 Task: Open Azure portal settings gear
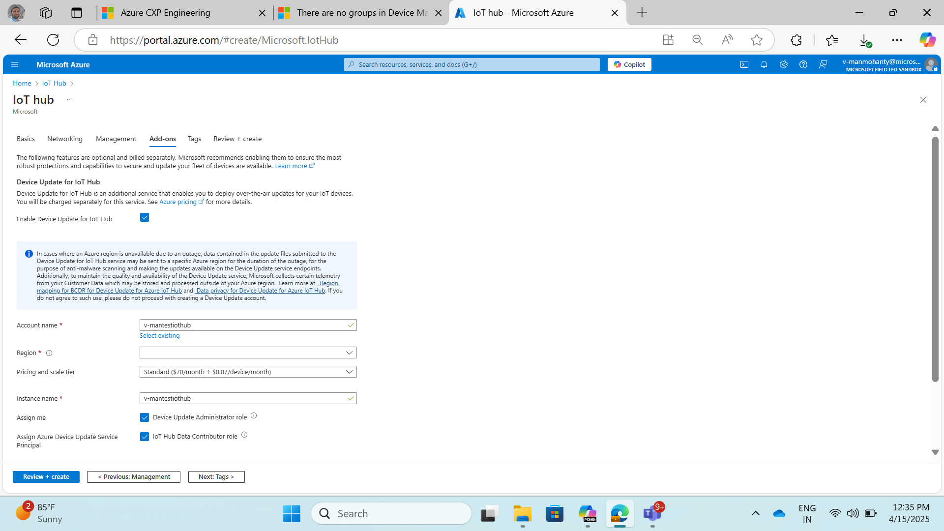784,64
